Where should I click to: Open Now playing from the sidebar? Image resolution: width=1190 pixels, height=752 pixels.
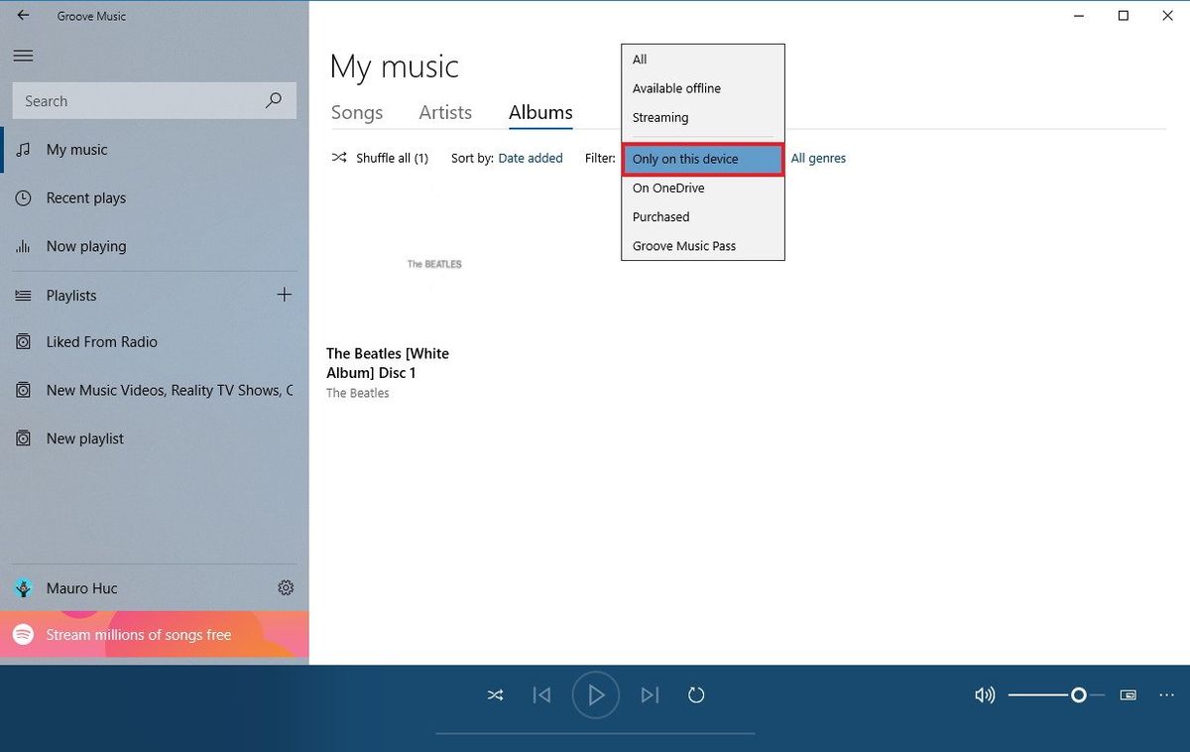(x=23, y=246)
